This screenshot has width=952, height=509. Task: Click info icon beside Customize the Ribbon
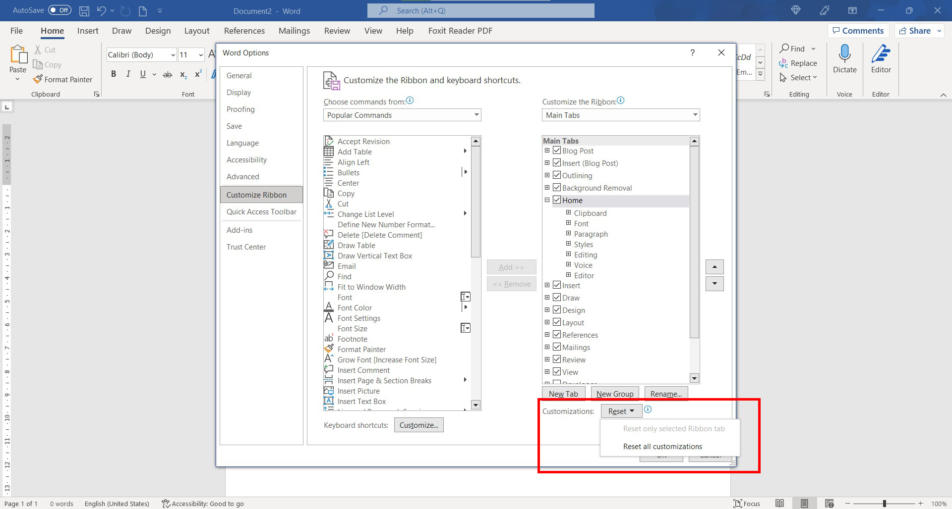tap(620, 101)
